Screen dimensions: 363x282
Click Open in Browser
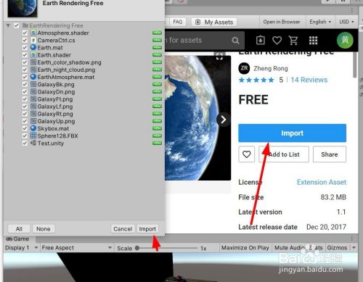click(282, 22)
